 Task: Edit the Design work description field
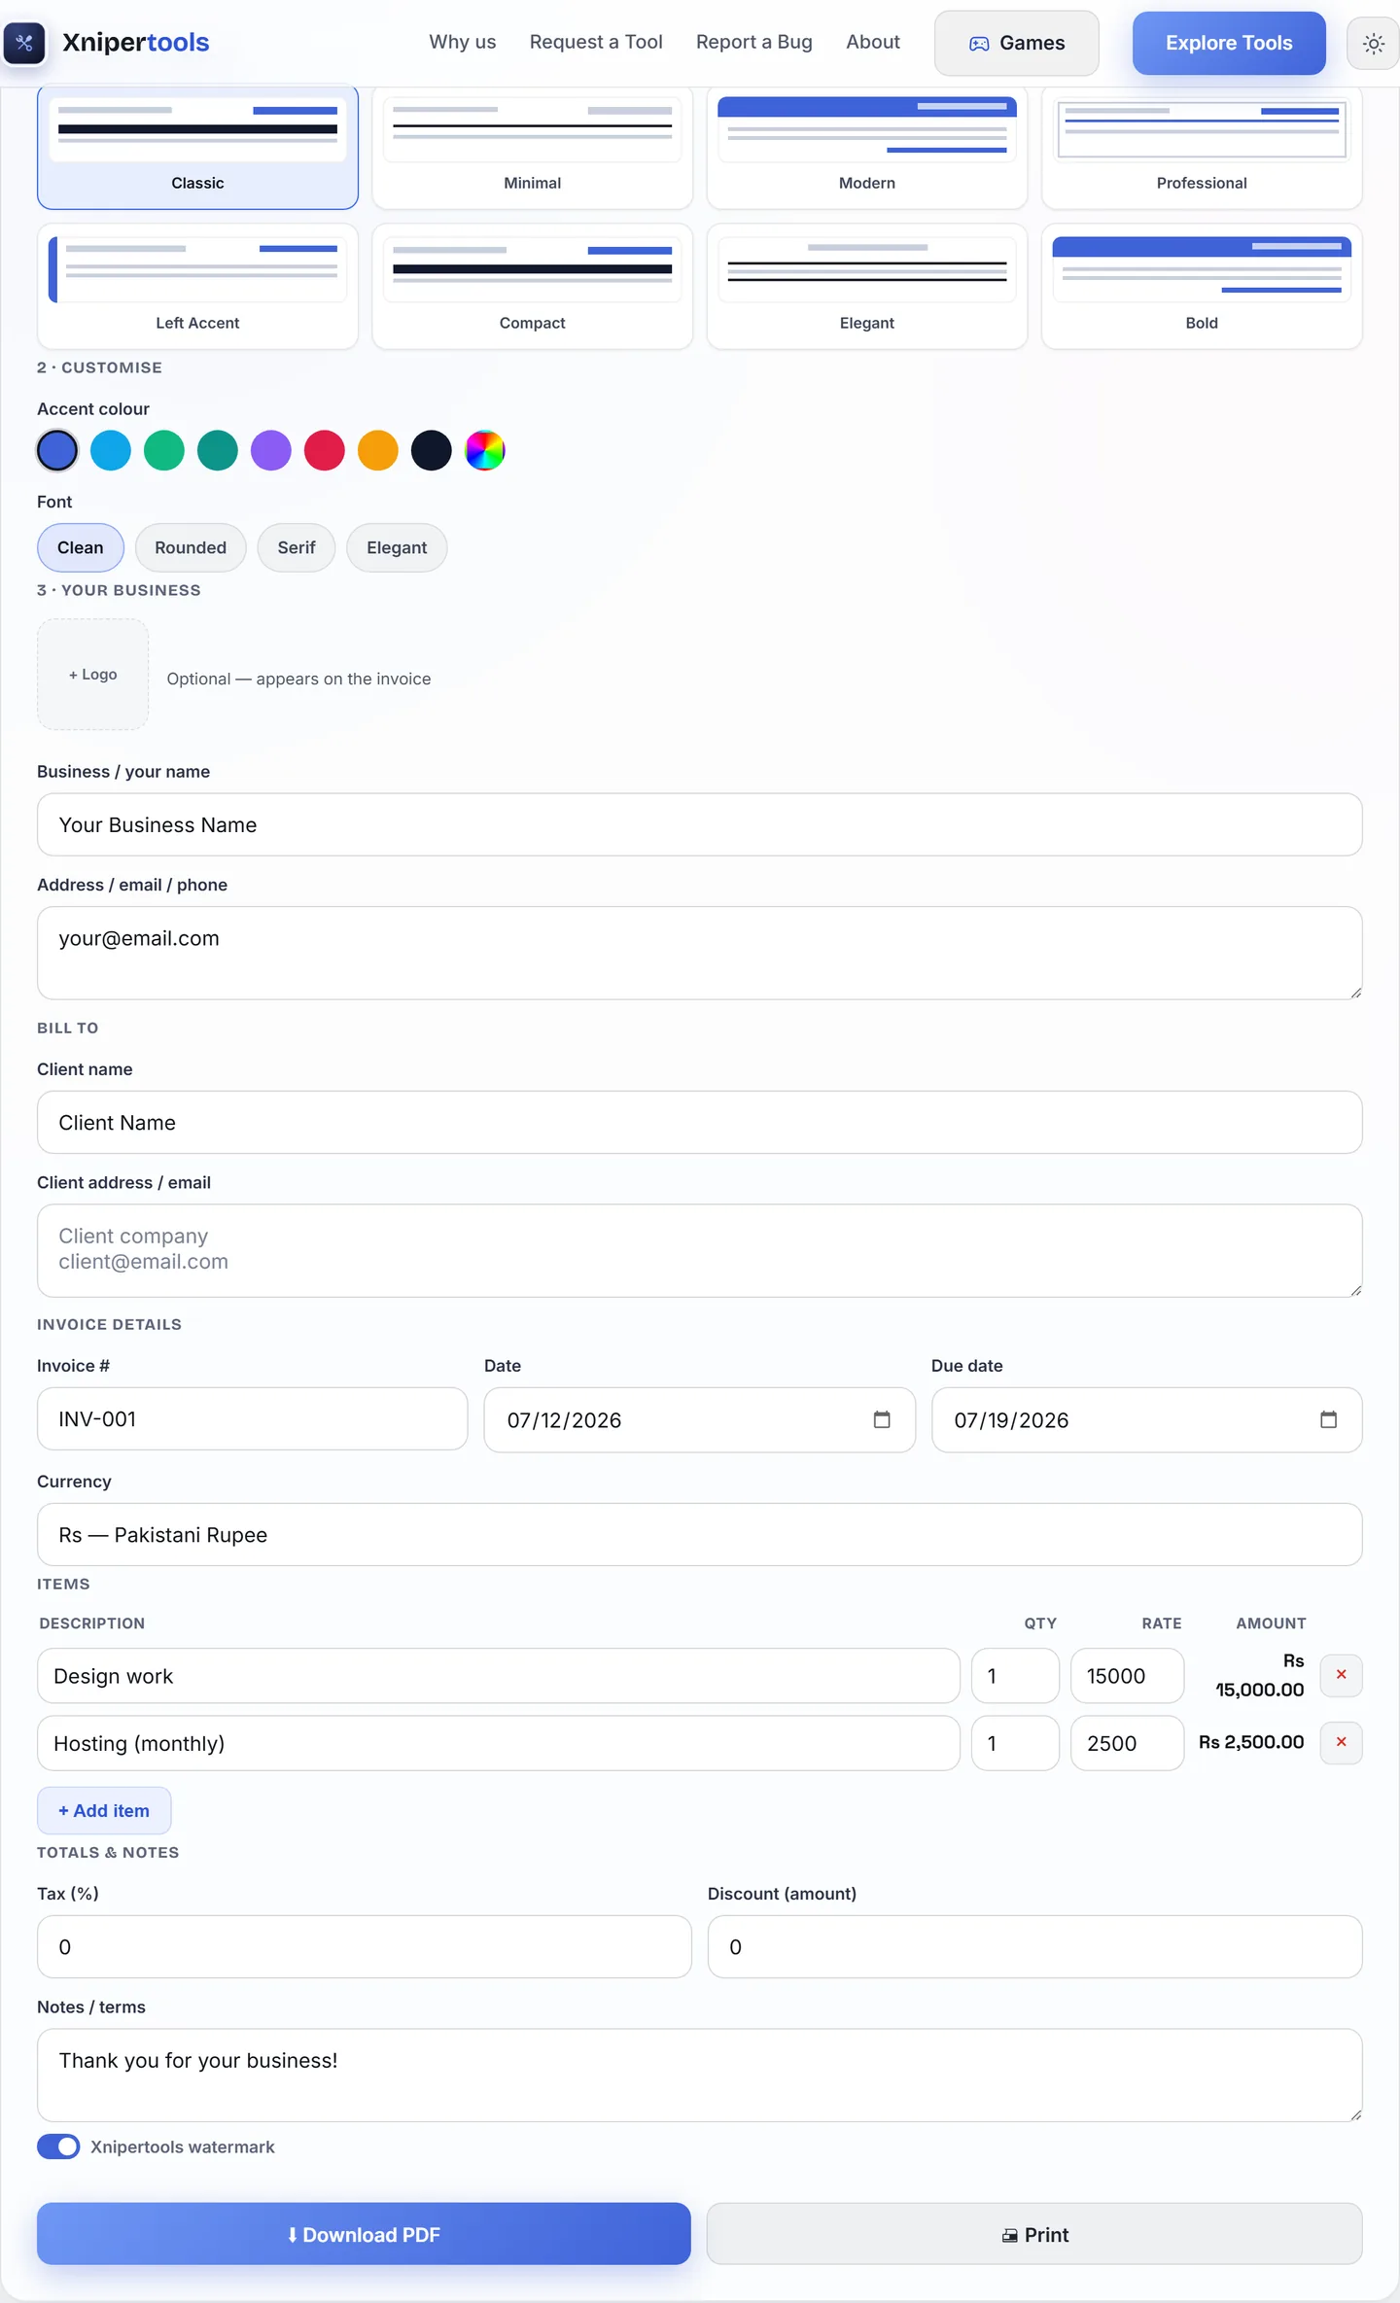498,1675
